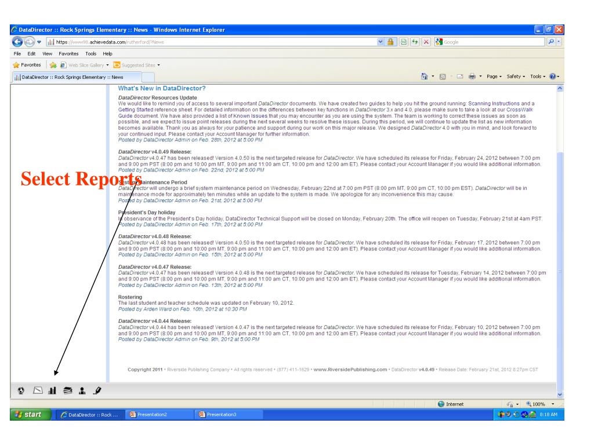Click the President's Day holiday headline
The image size is (594, 445).
pos(147,213)
